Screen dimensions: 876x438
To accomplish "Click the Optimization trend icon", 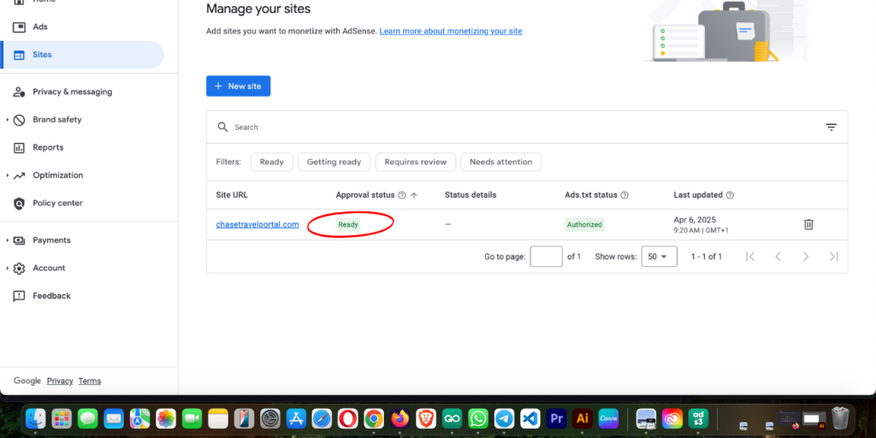I will click(19, 175).
